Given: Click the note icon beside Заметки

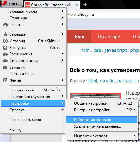Looking at the screenshot, I should pyautogui.click(x=5, y=67).
